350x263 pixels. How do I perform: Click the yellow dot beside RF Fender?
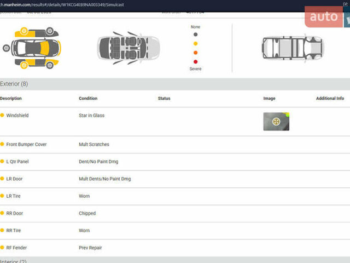[2, 248]
